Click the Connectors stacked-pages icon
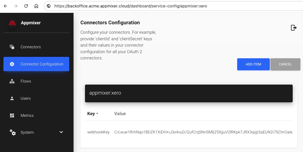 pyautogui.click(x=12, y=47)
